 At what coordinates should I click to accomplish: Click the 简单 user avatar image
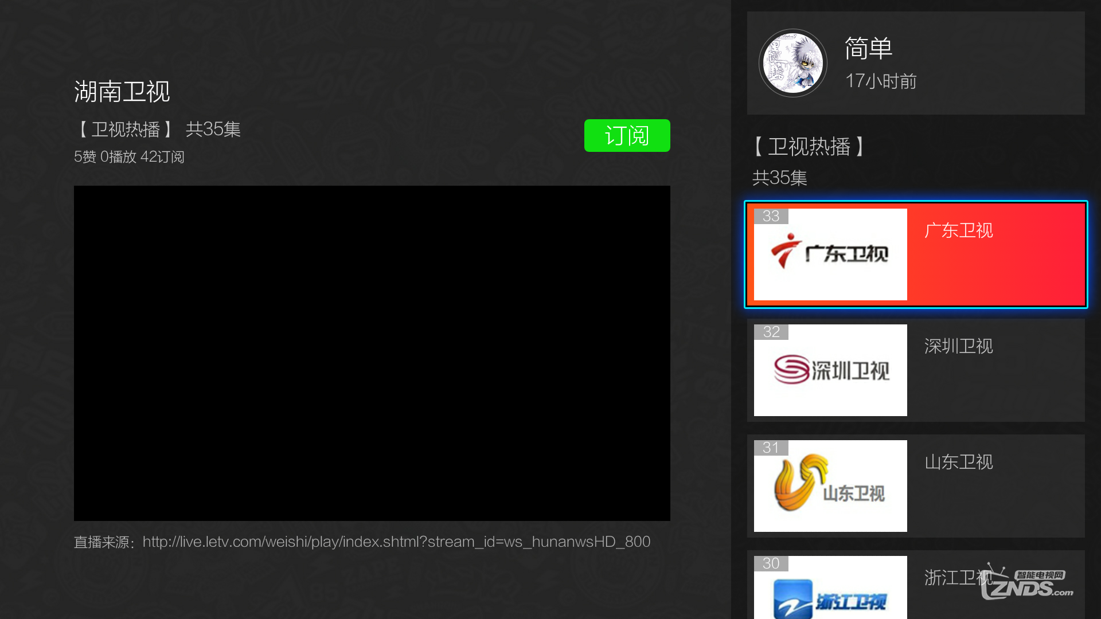point(793,63)
